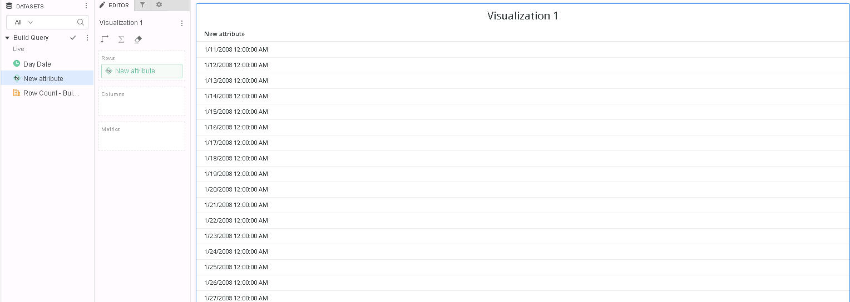Toggle the Build Query checkmark
Viewport: 850px width, 302px height.
pos(73,38)
